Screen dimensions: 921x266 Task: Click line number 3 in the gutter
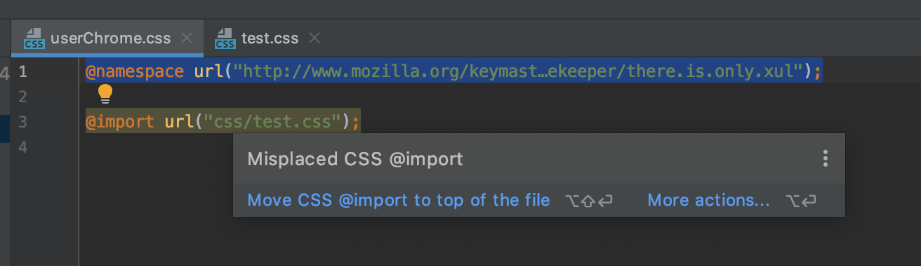(23, 122)
